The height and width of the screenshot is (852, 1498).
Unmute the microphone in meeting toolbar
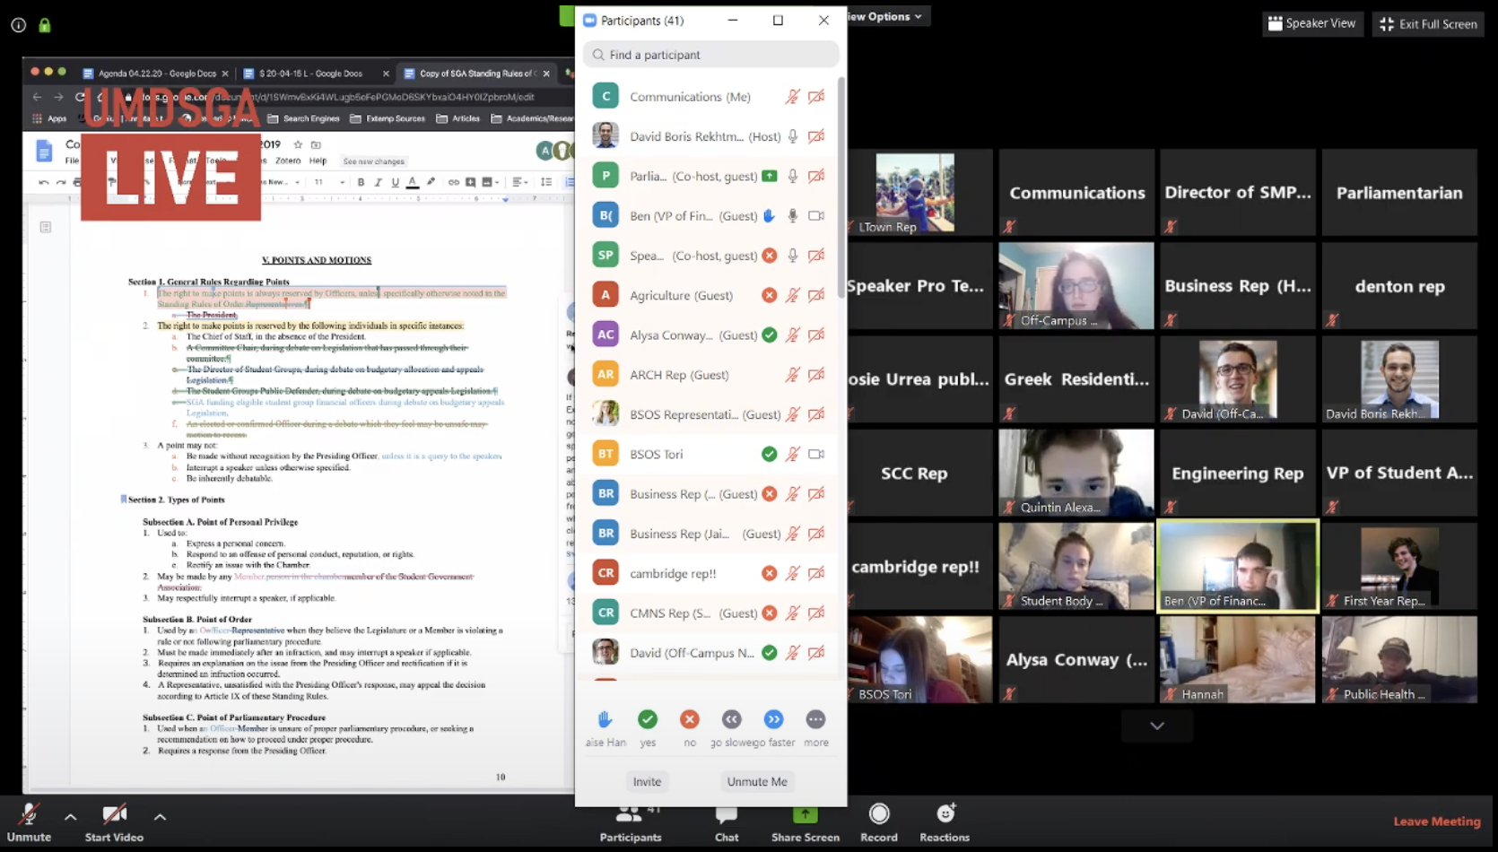pyautogui.click(x=29, y=815)
